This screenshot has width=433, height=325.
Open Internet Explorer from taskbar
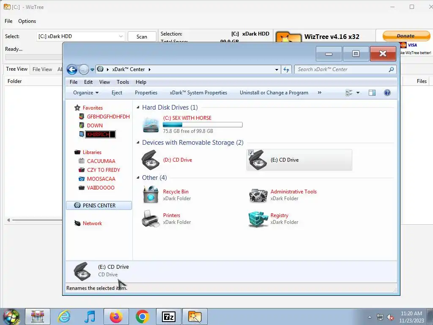[64, 317]
